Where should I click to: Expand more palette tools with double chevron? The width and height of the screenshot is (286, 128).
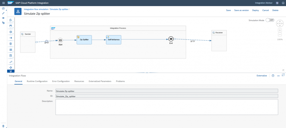(11, 71)
